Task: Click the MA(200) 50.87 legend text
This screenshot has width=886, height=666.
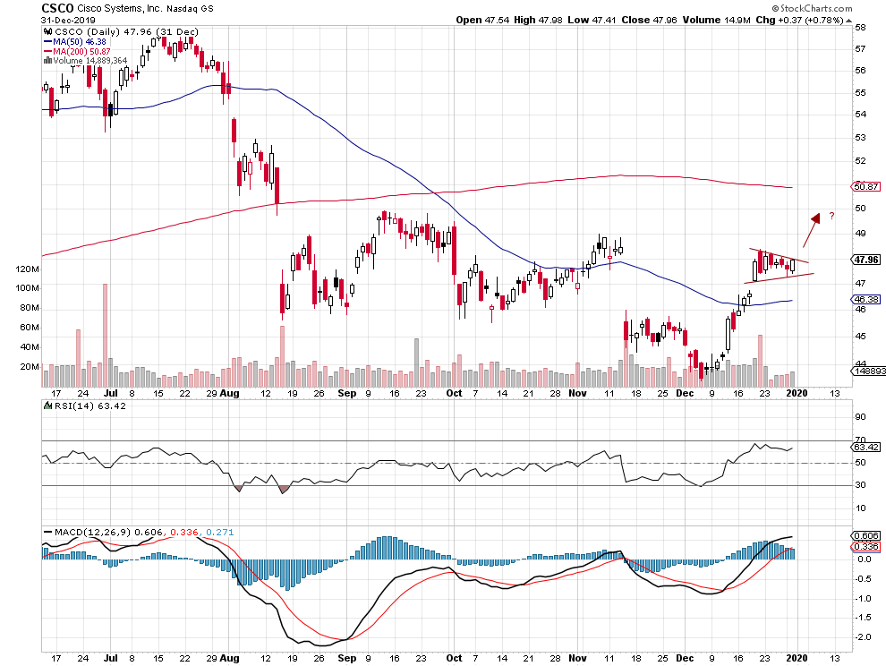Action: pos(82,51)
